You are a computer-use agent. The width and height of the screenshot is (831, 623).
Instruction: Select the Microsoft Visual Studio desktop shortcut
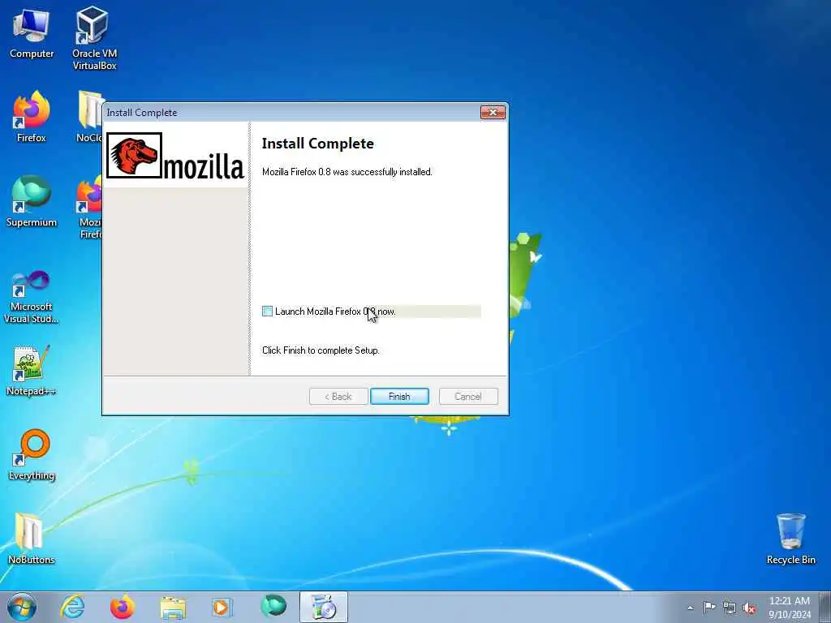click(x=32, y=297)
